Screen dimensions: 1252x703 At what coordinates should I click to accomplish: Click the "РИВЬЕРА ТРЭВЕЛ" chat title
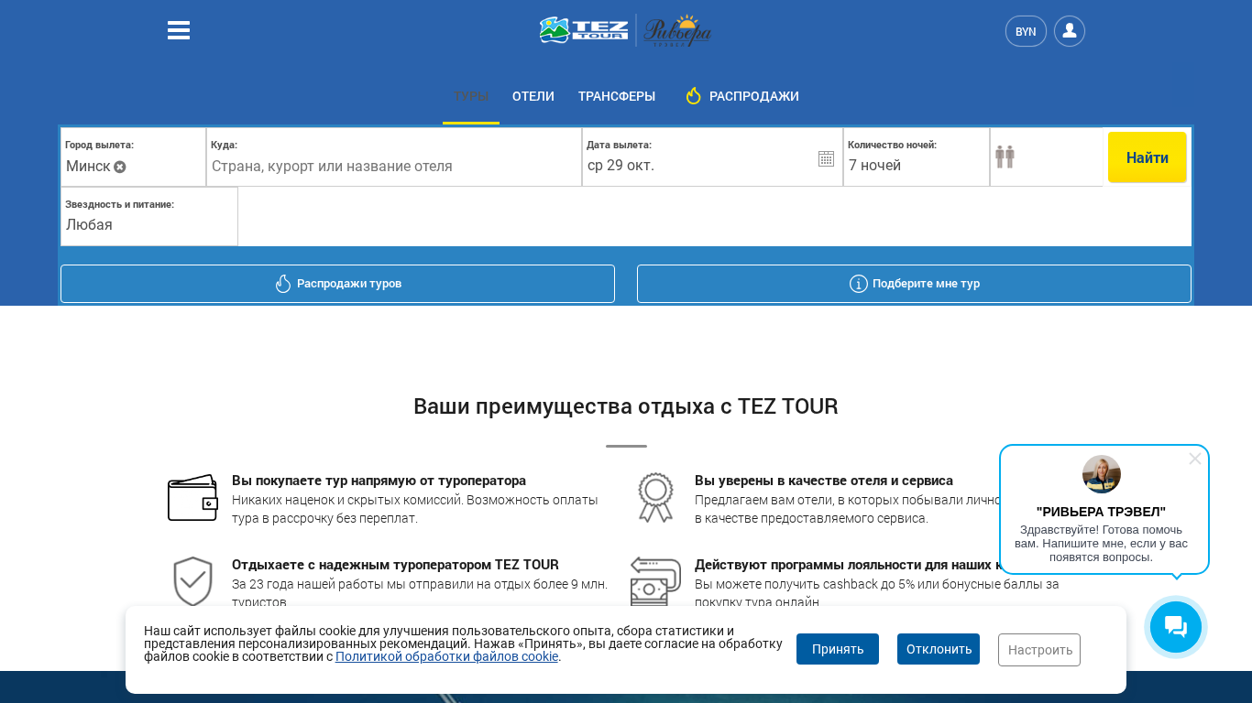click(1101, 512)
